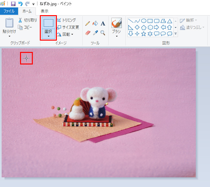
Task: Select the Text tool
Action: point(103,24)
